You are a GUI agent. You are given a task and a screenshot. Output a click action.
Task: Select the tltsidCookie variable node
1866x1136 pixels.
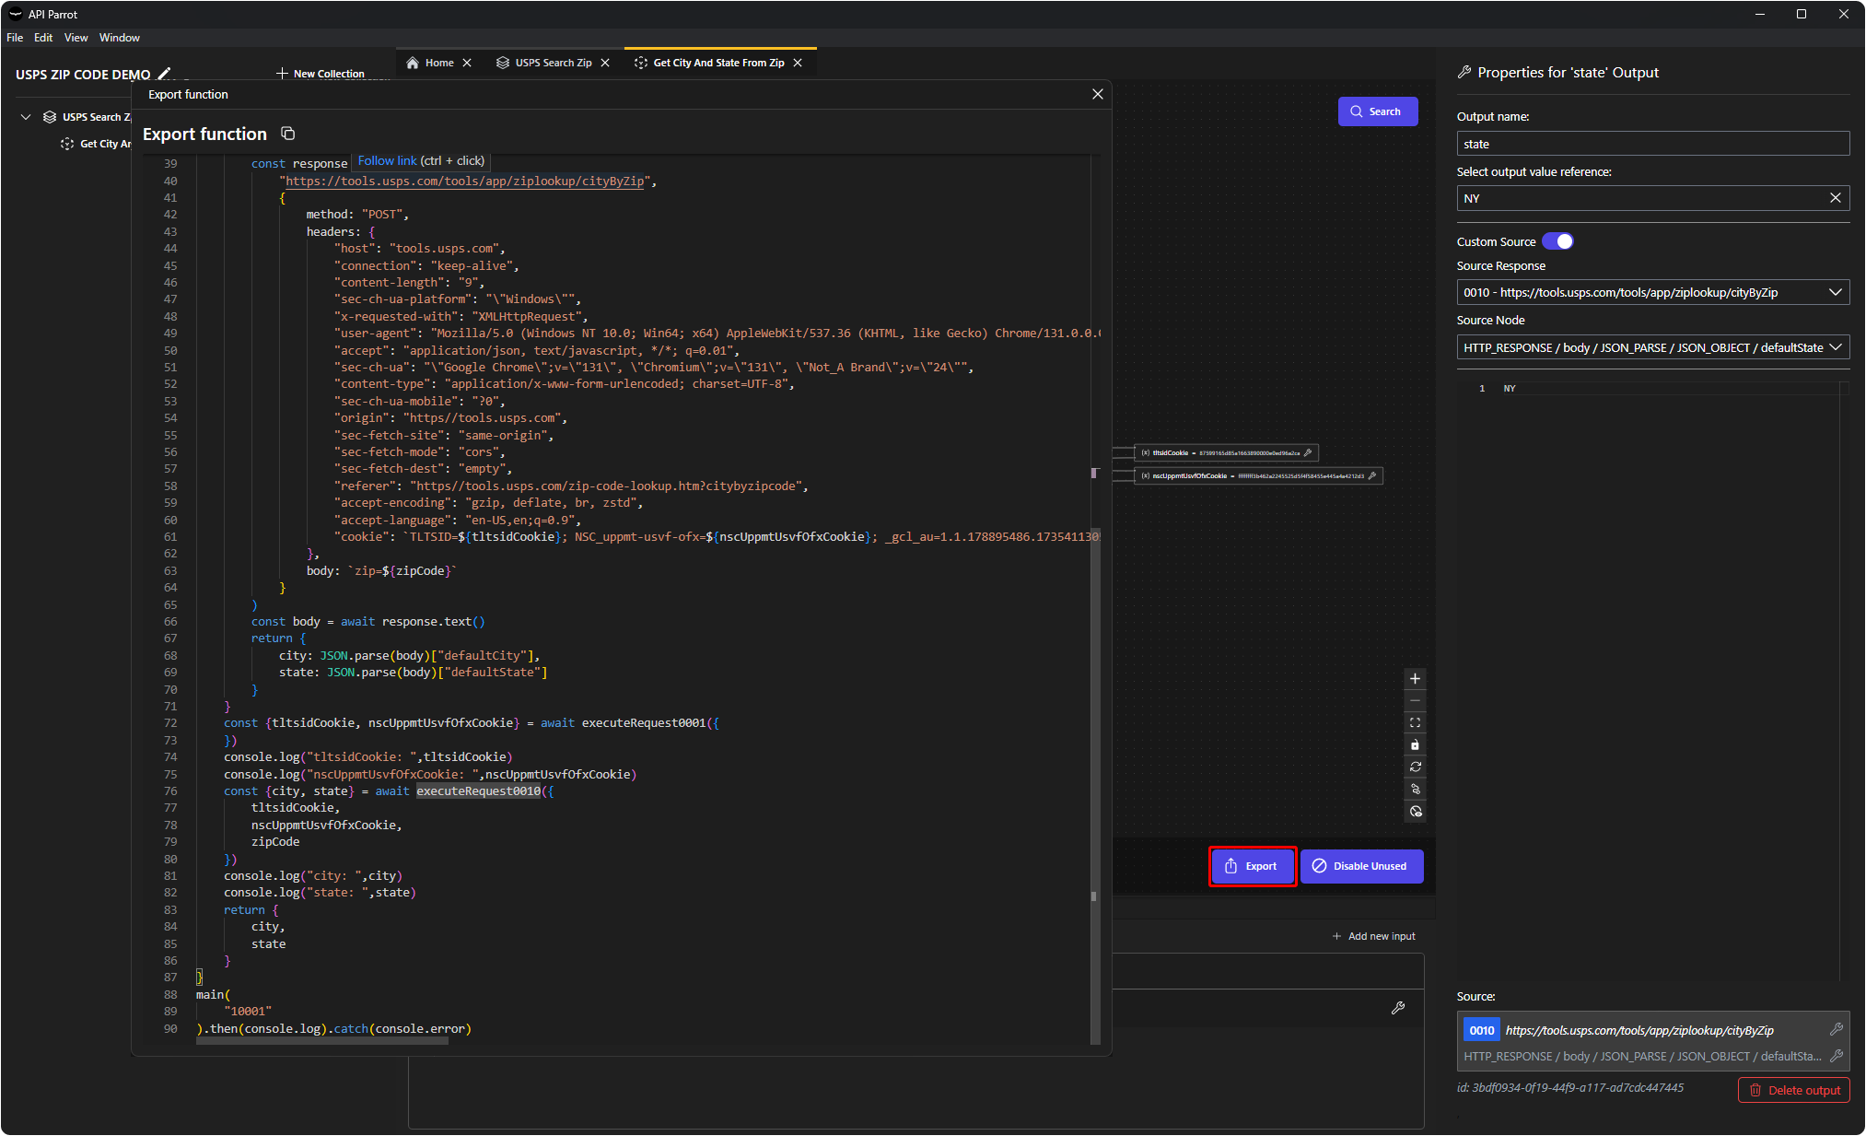point(1226,453)
